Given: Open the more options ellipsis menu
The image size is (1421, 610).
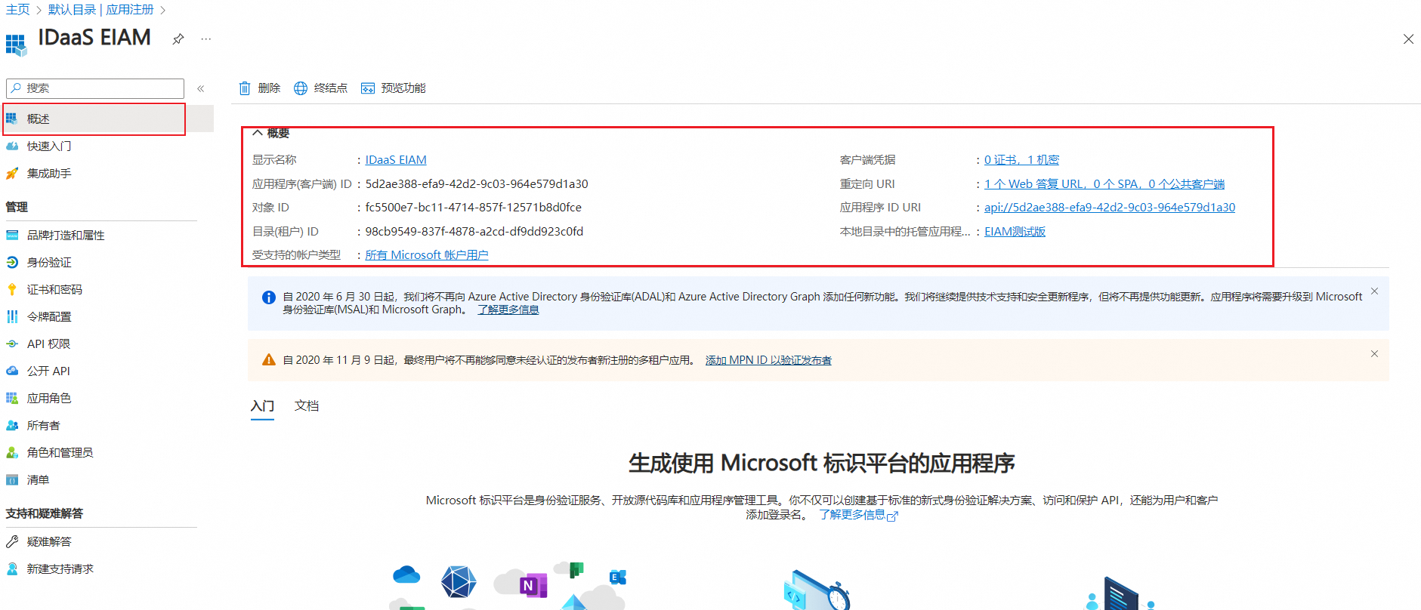Looking at the screenshot, I should click(x=206, y=39).
